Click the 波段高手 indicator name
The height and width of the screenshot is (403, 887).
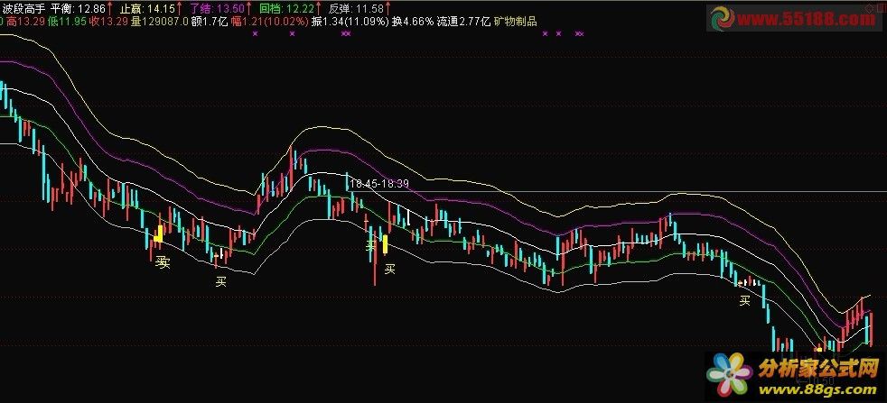click(23, 8)
